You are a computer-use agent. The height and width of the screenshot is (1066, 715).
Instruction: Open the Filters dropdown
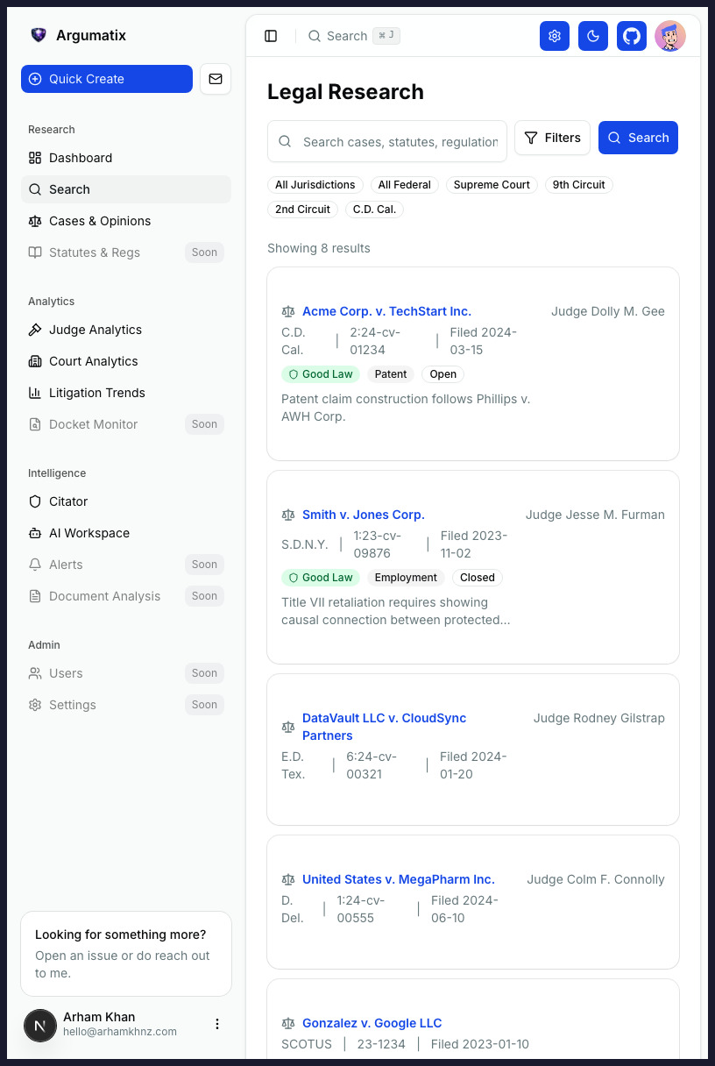click(x=552, y=138)
